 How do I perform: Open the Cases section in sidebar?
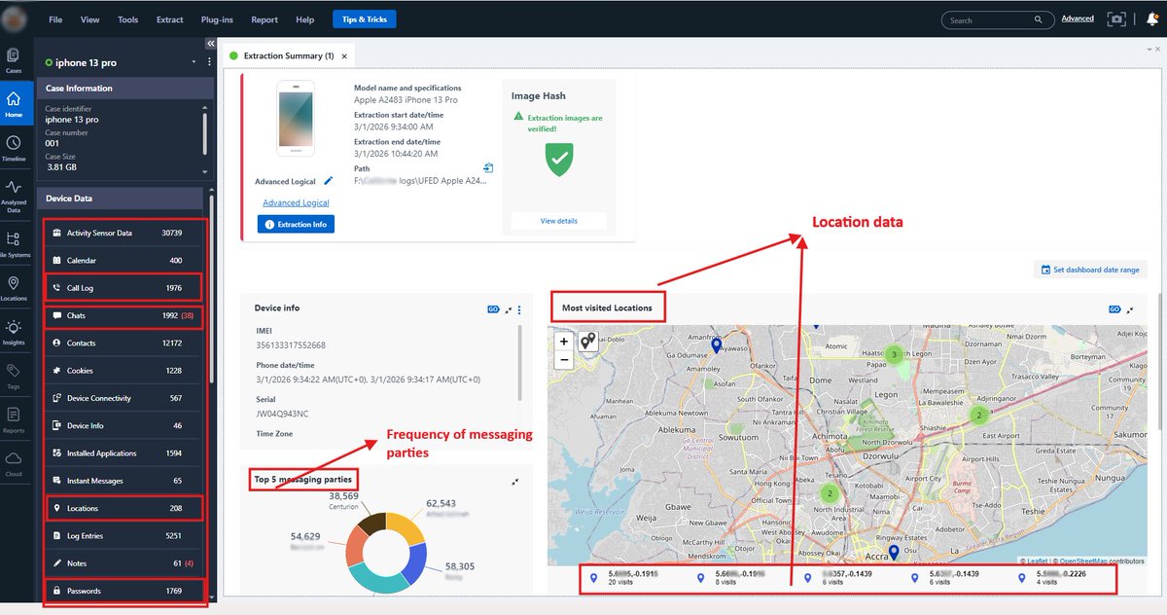[14, 59]
